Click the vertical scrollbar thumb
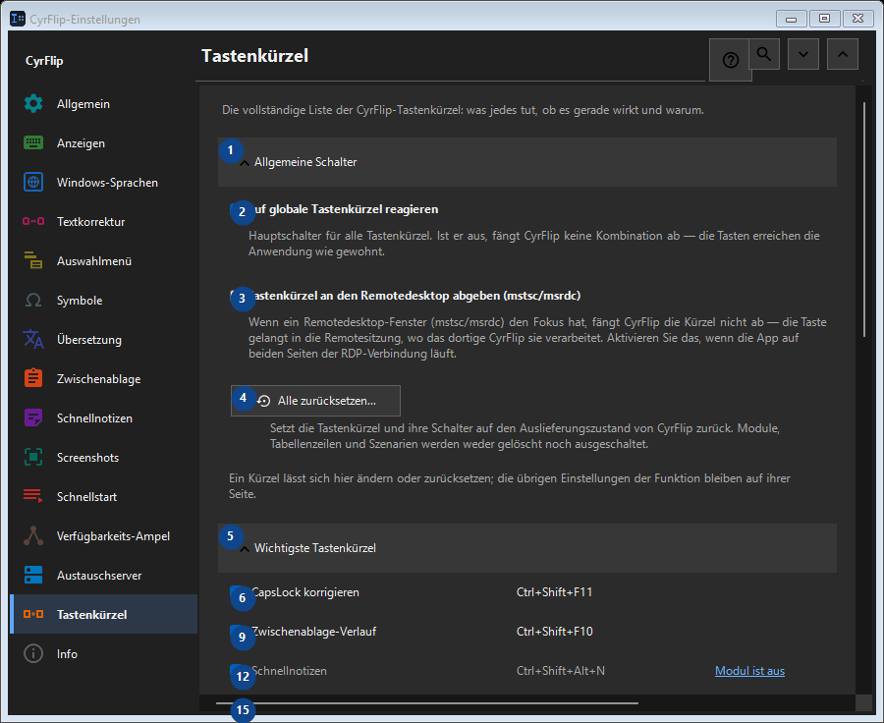 (x=863, y=219)
